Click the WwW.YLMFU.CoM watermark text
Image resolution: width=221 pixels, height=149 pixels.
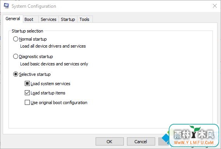click(194, 142)
